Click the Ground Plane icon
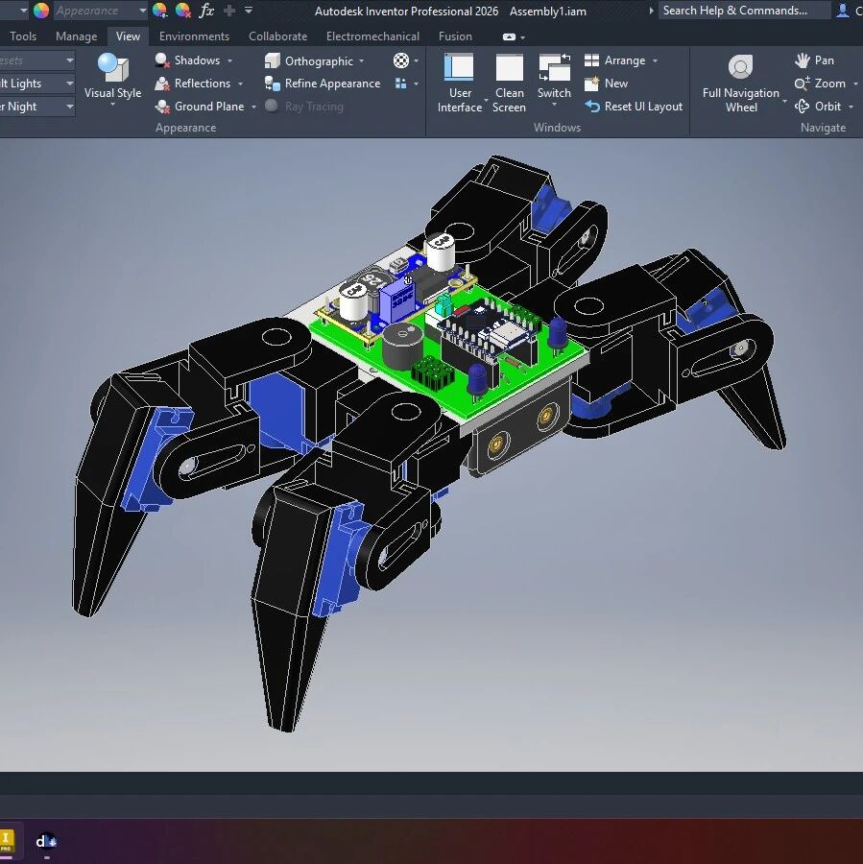This screenshot has width=863, height=864. coord(161,107)
